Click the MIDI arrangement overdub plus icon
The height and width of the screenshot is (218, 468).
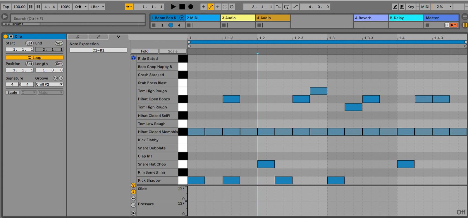[x=204, y=6]
